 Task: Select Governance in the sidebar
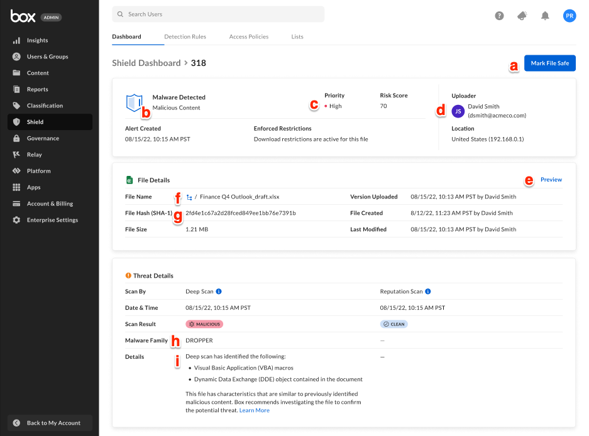tap(50, 138)
